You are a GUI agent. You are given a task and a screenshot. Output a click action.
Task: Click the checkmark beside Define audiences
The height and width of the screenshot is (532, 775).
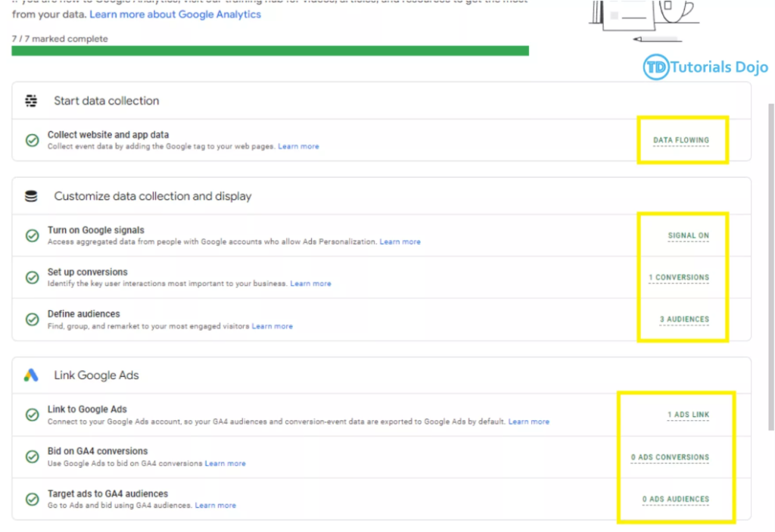click(32, 319)
